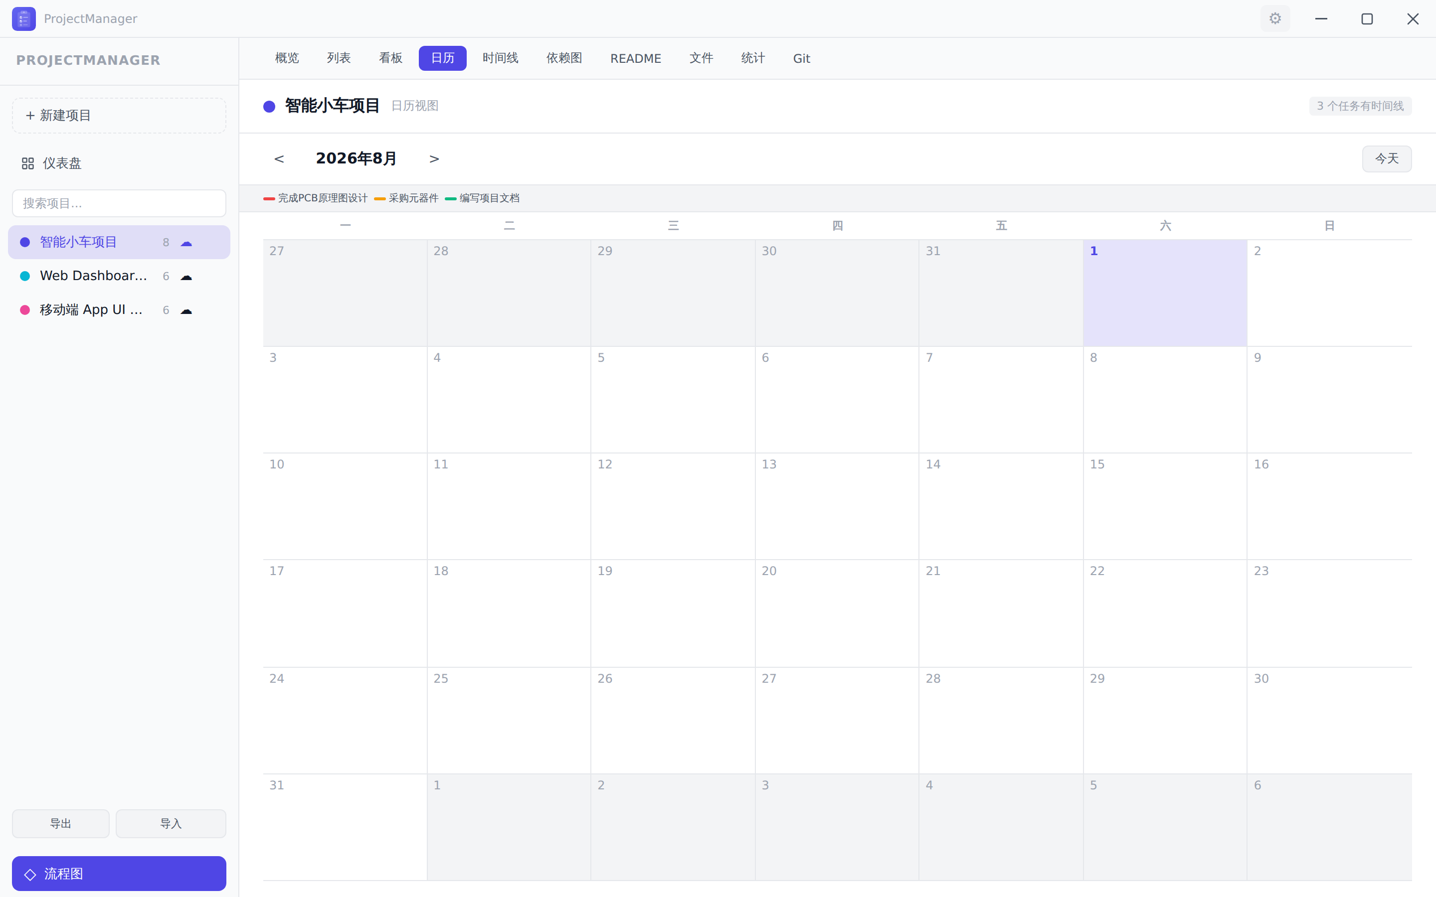The width and height of the screenshot is (1436, 897).
Task: Click the 3 个任务有时间线 badge
Action: [1360, 106]
